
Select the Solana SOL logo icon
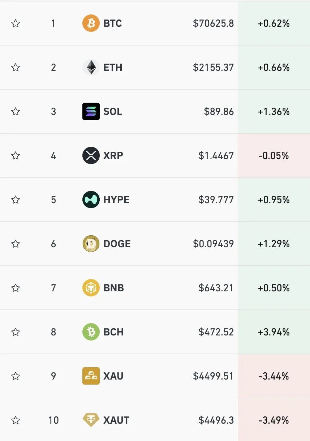tap(91, 111)
